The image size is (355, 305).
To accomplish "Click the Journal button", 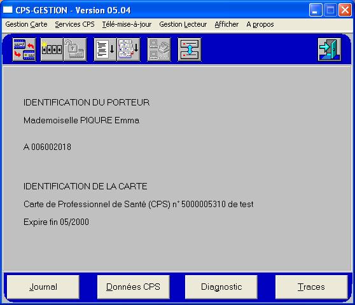I will pos(43,287).
